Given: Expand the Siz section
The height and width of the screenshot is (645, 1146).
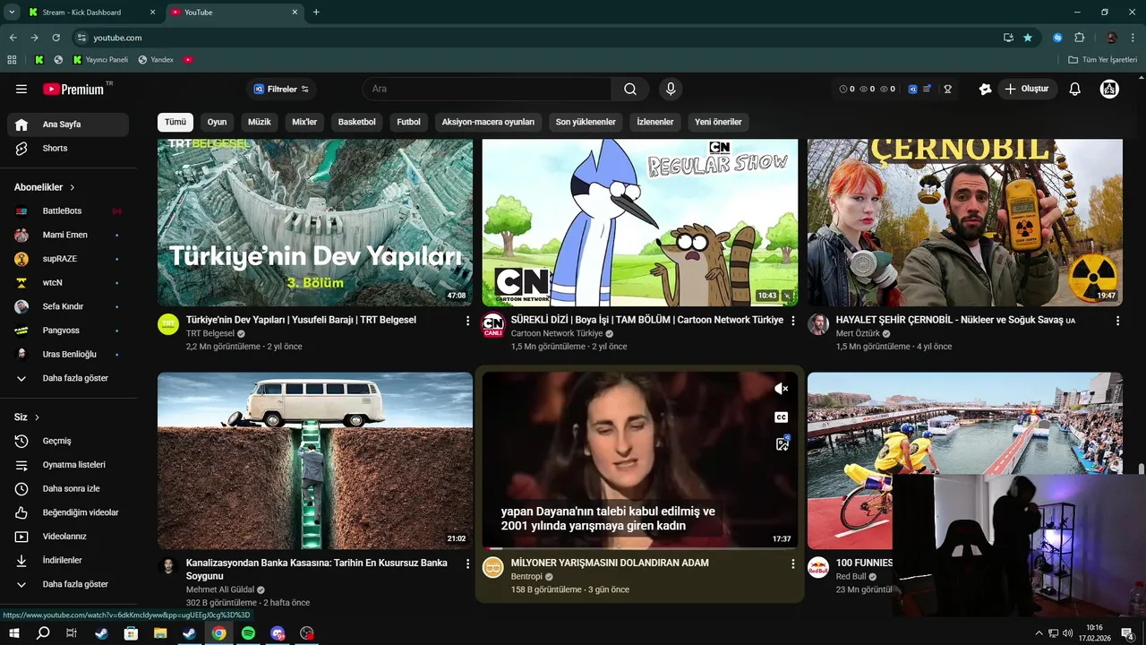Looking at the screenshot, I should pyautogui.click(x=27, y=417).
